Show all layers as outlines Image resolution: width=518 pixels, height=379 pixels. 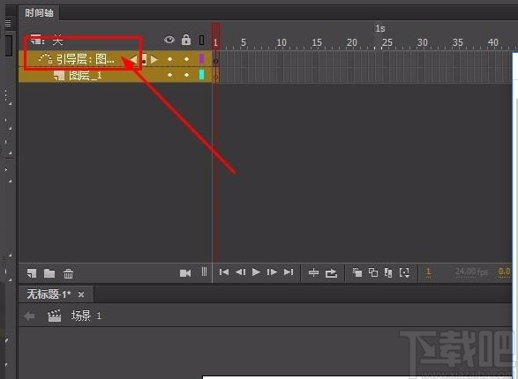point(202,41)
